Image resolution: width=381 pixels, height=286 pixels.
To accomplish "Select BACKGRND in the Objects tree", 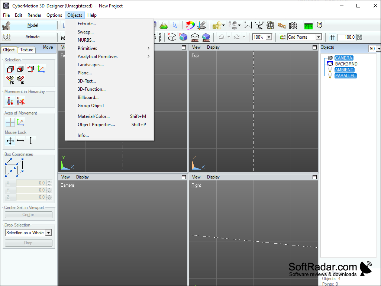I will pos(346,64).
